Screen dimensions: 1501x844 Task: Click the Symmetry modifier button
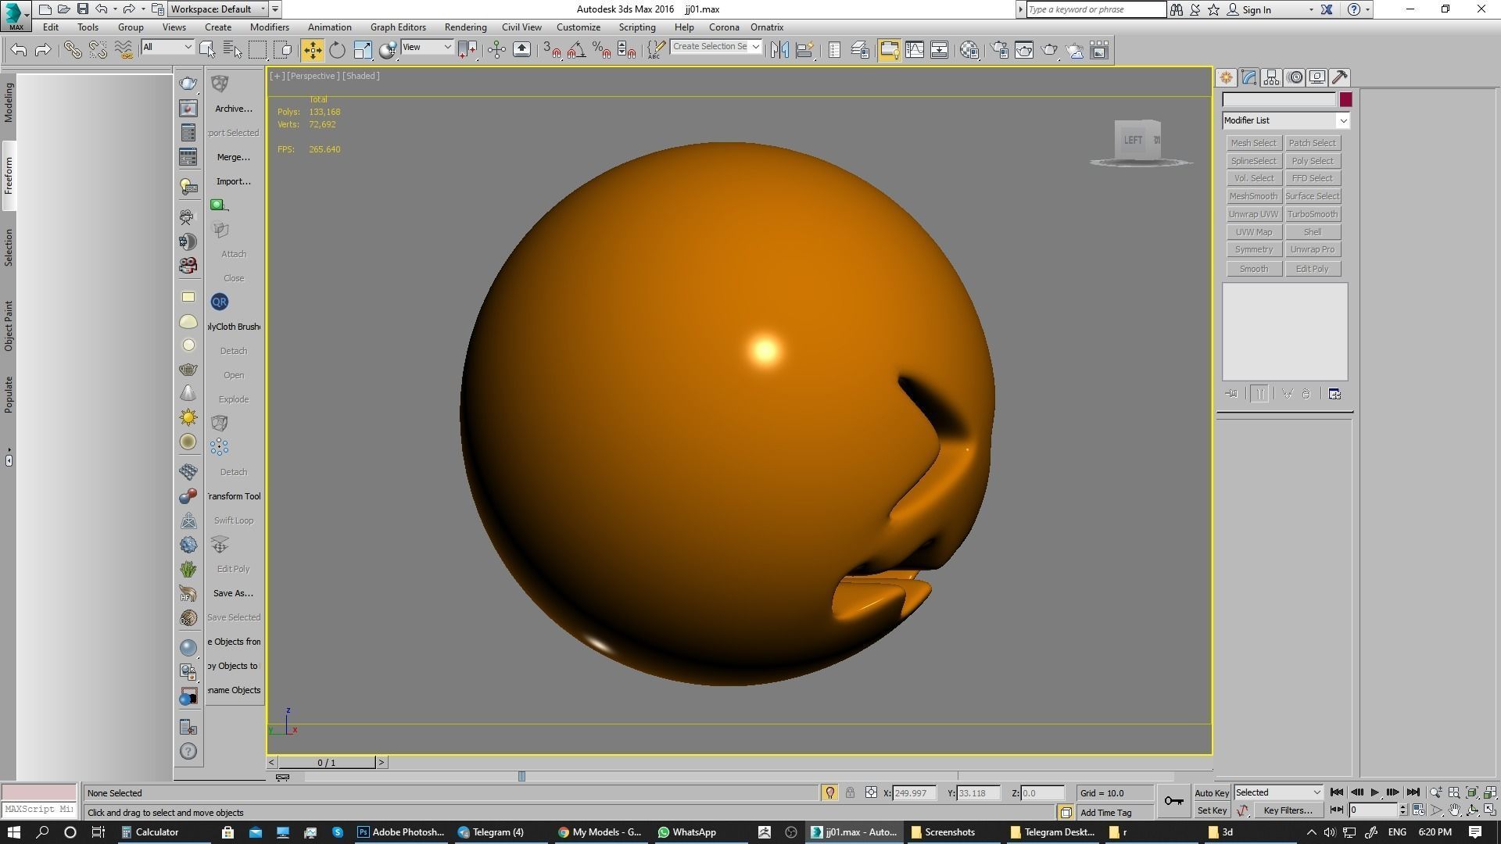point(1253,249)
